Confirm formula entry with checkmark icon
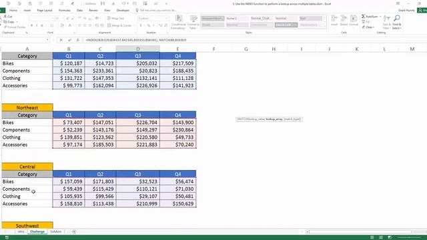The width and height of the screenshot is (427, 240). (69, 40)
